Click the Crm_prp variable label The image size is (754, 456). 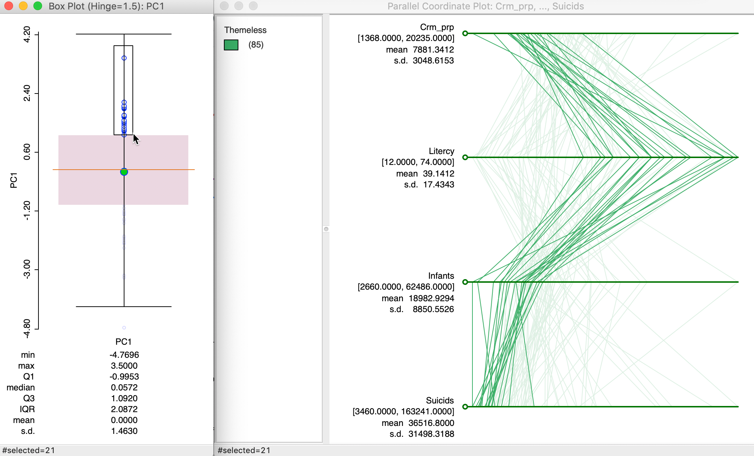click(x=437, y=27)
